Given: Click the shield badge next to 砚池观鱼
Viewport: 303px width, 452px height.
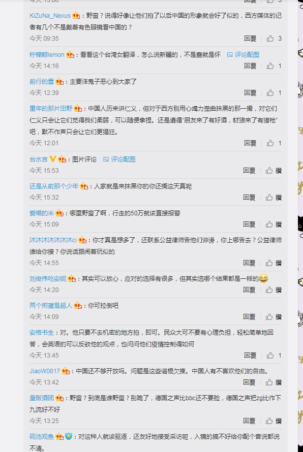Looking at the screenshot, I should [69, 436].
